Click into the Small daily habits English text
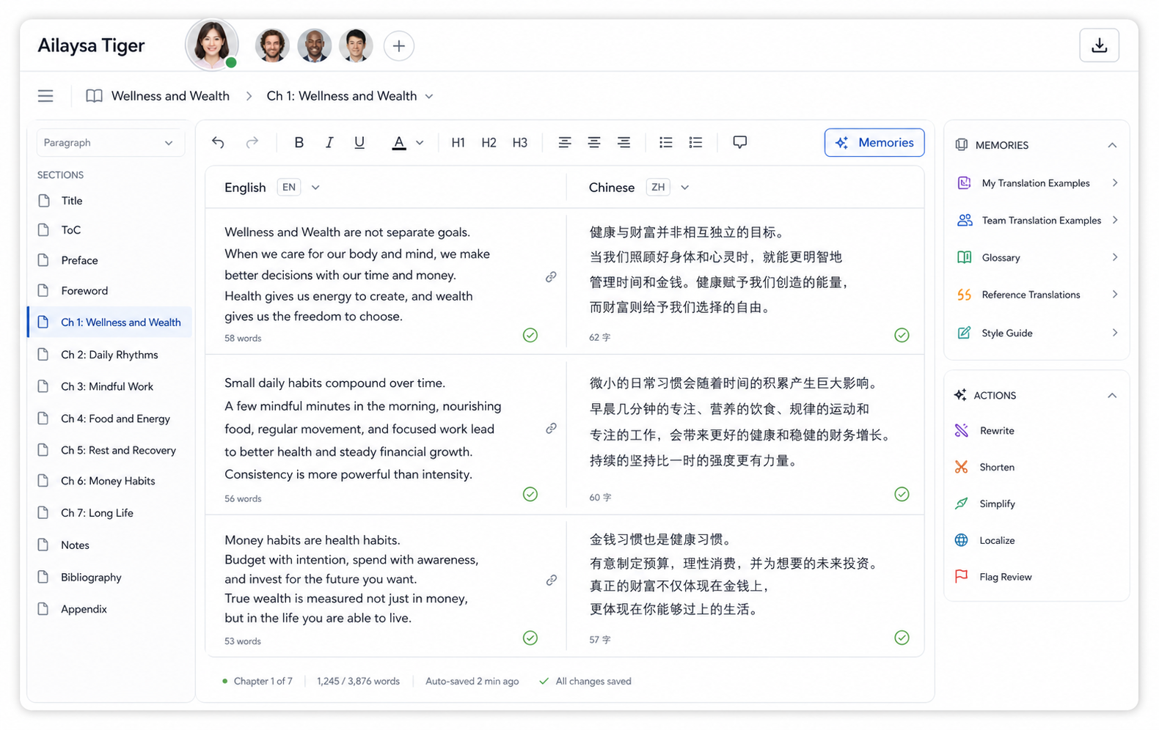The width and height of the screenshot is (1159, 730). pyautogui.click(x=363, y=429)
